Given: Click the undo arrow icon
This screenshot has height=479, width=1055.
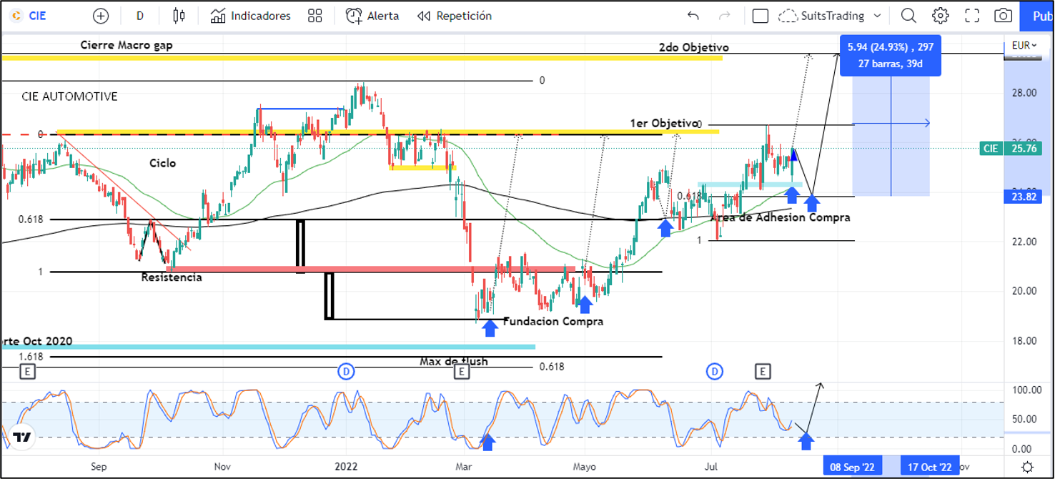Looking at the screenshot, I should pos(693,16).
